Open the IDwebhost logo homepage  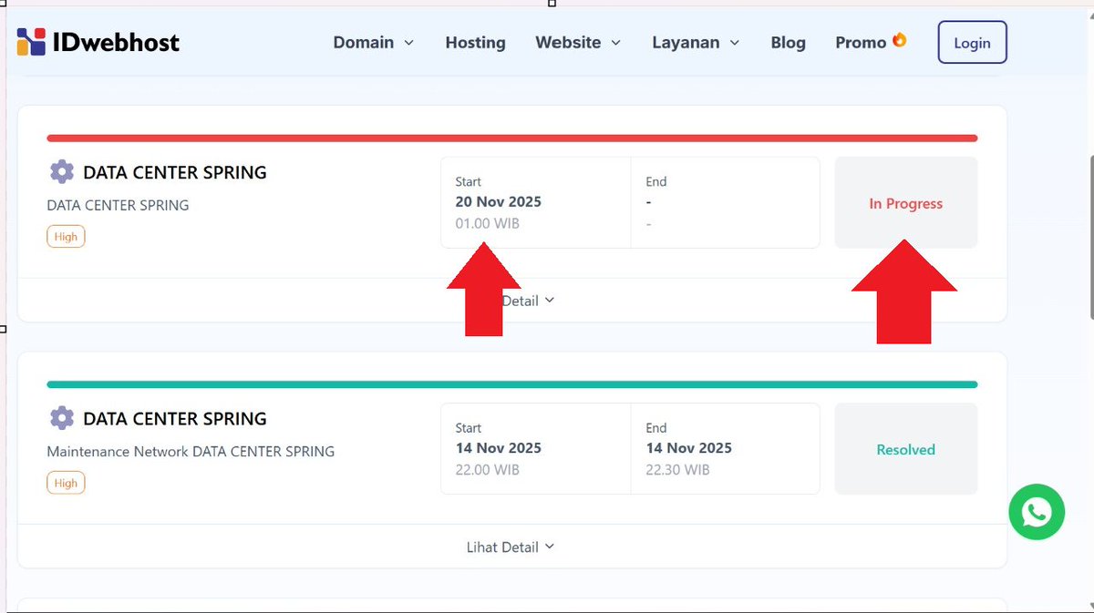(98, 42)
